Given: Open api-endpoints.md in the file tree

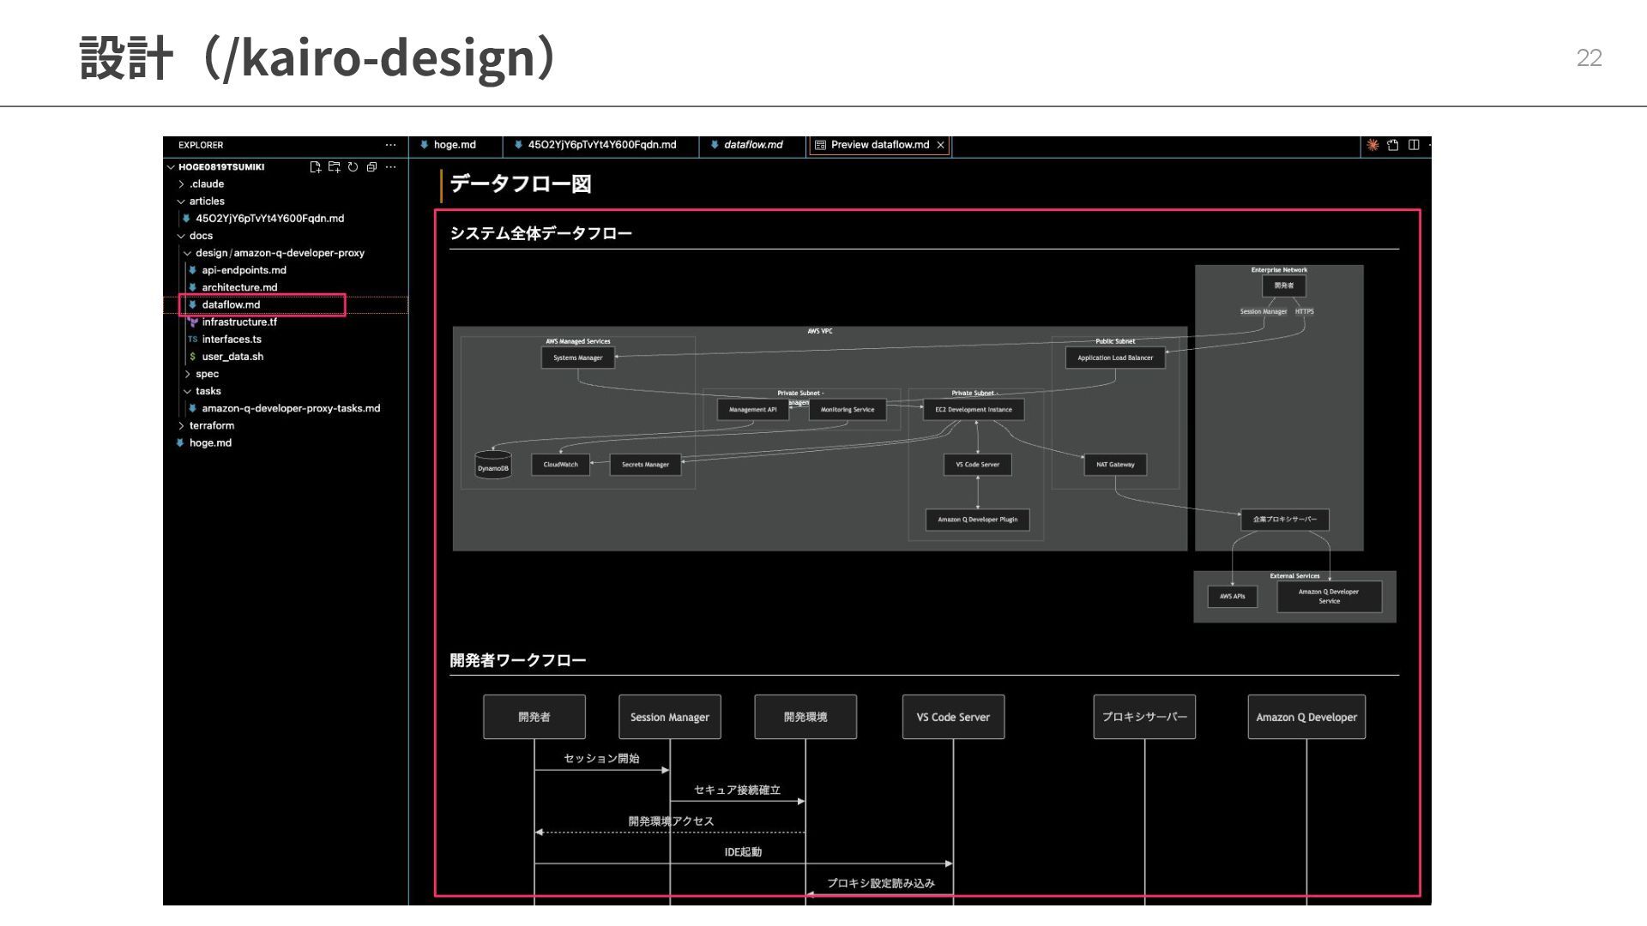Looking at the screenshot, I should 244,270.
